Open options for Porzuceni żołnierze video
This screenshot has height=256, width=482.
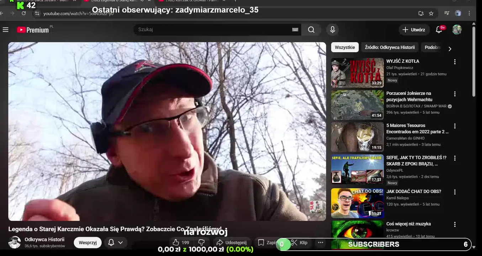[x=455, y=94]
